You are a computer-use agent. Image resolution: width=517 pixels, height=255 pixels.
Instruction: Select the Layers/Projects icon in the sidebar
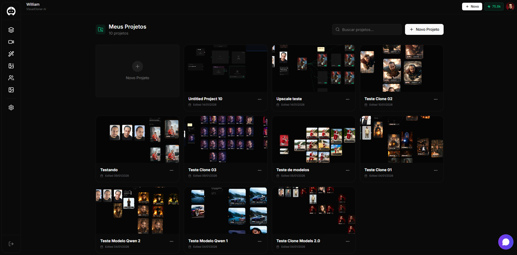[11, 30]
